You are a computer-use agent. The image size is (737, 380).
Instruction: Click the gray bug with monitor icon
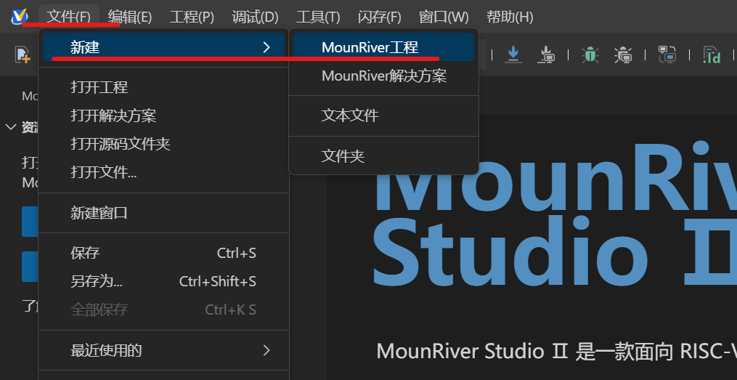click(623, 54)
